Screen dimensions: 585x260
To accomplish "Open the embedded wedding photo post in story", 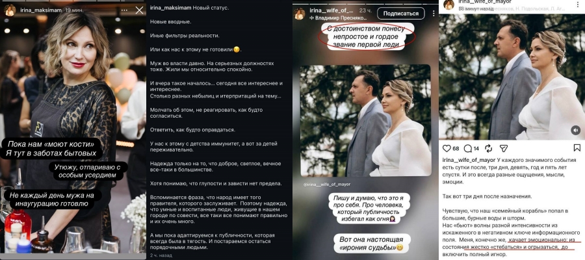I will point(365,121).
